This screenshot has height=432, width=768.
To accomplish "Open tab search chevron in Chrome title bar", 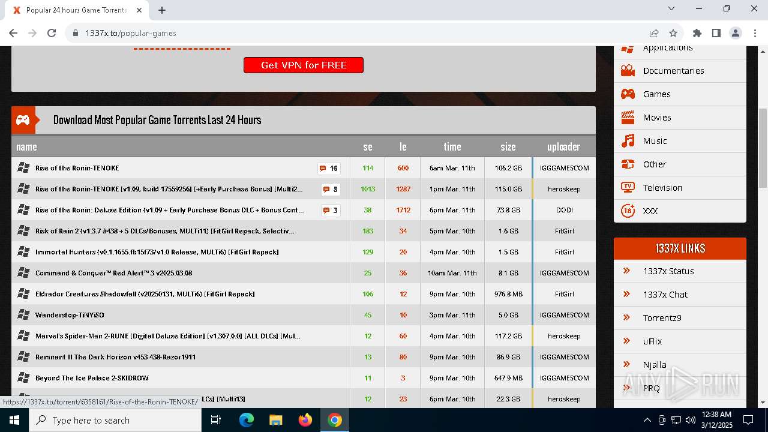I will [671, 8].
